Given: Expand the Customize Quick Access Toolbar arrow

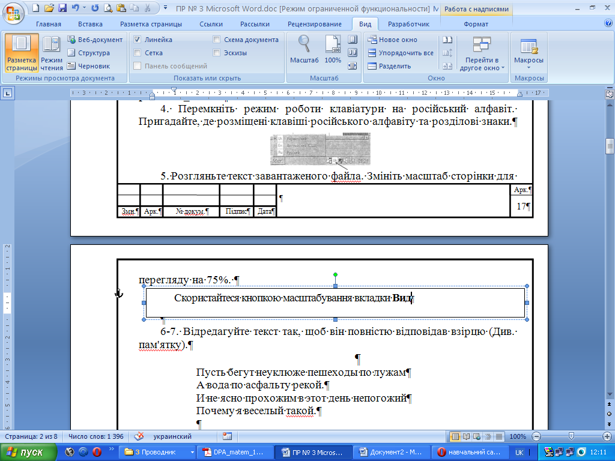Looking at the screenshot, I should point(166,7).
